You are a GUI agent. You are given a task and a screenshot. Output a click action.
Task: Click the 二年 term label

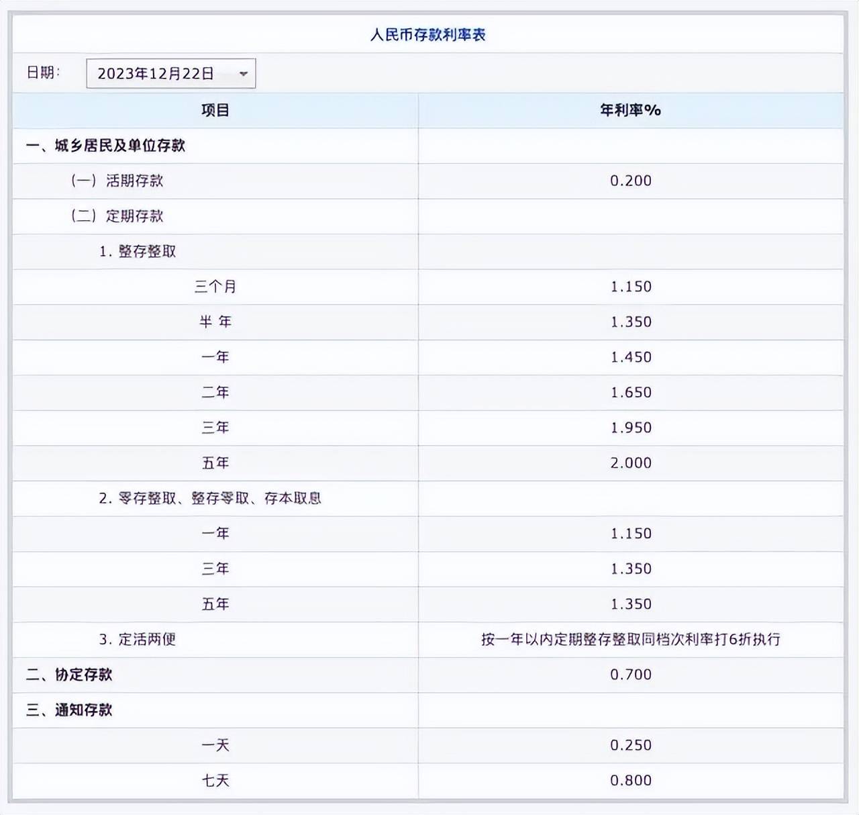[x=215, y=392]
